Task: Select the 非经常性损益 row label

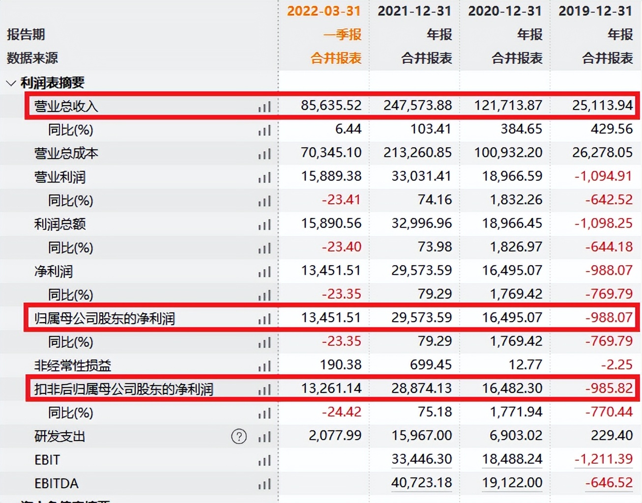Action: [72, 365]
